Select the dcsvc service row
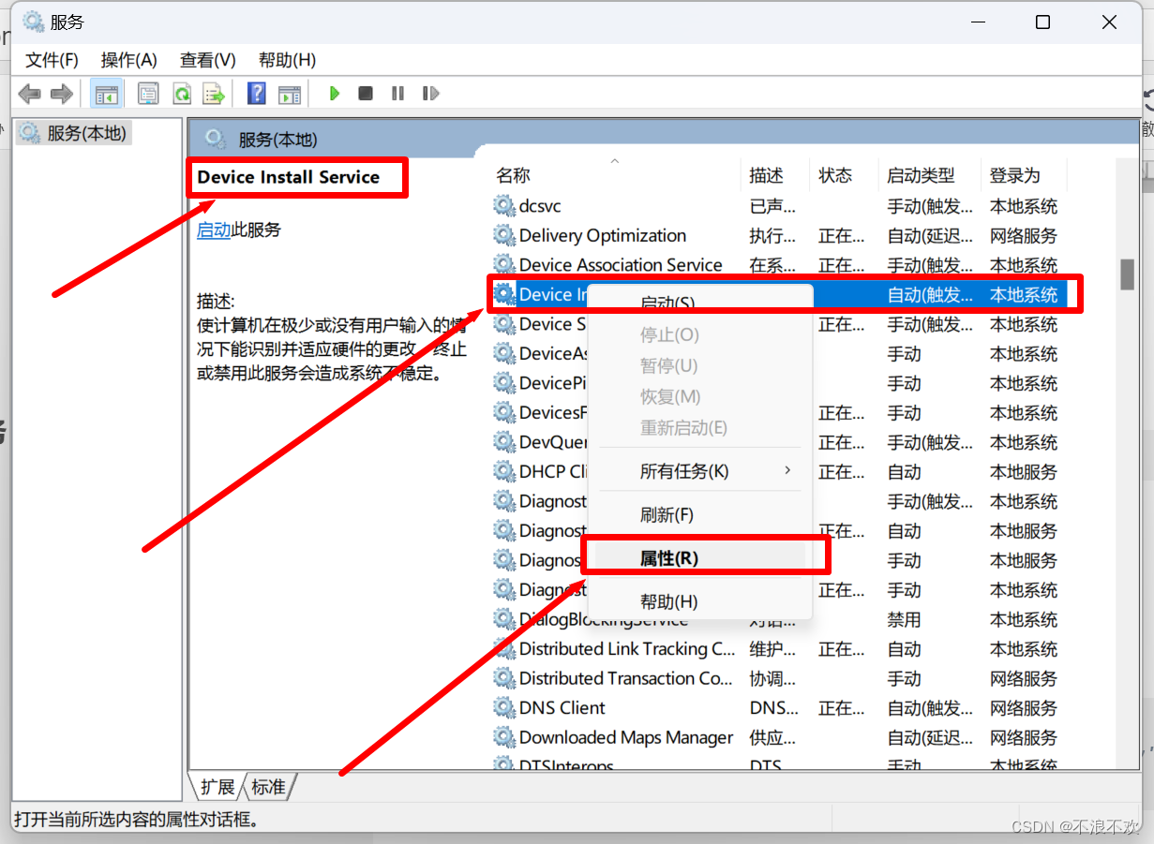The height and width of the screenshot is (844, 1154). pyautogui.click(x=778, y=206)
